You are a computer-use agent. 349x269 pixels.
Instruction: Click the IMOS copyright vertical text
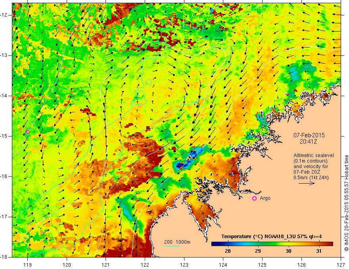coord(346,203)
